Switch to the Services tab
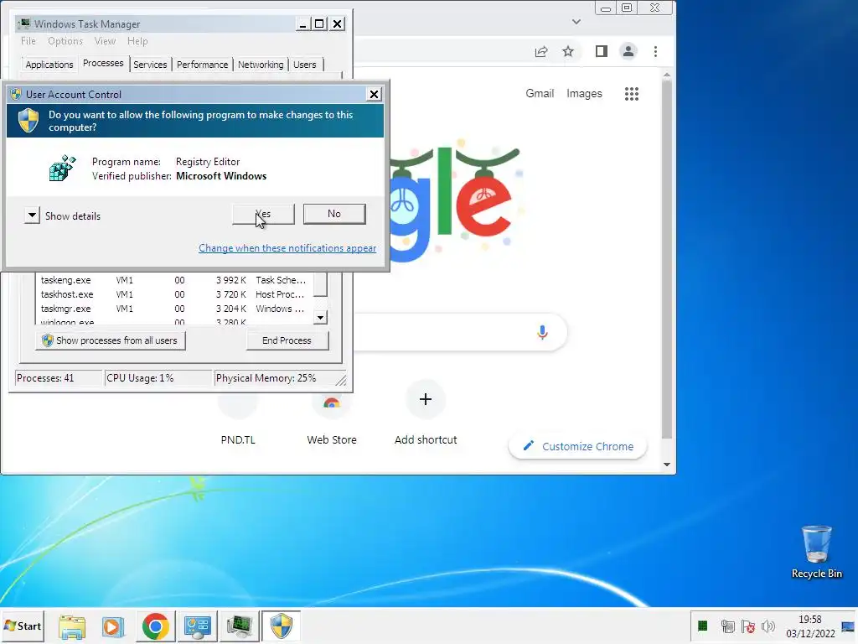 click(x=150, y=65)
